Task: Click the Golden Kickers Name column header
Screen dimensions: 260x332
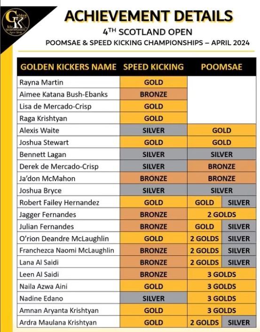Action: 68,67
